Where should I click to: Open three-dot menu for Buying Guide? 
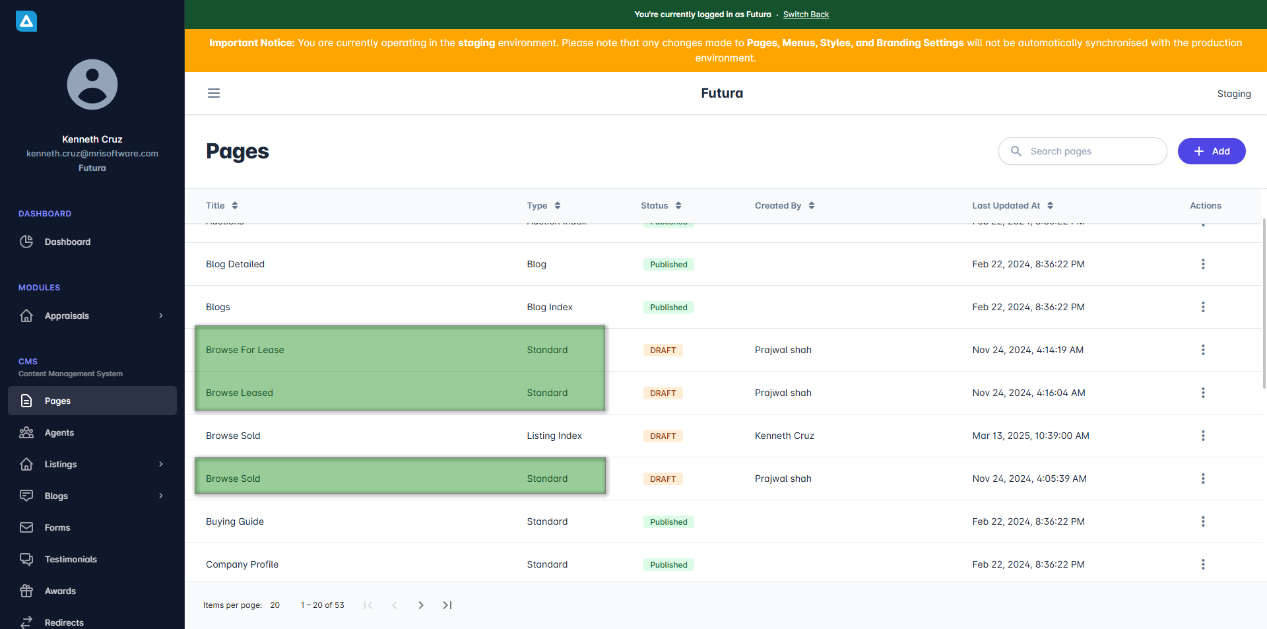(x=1202, y=521)
